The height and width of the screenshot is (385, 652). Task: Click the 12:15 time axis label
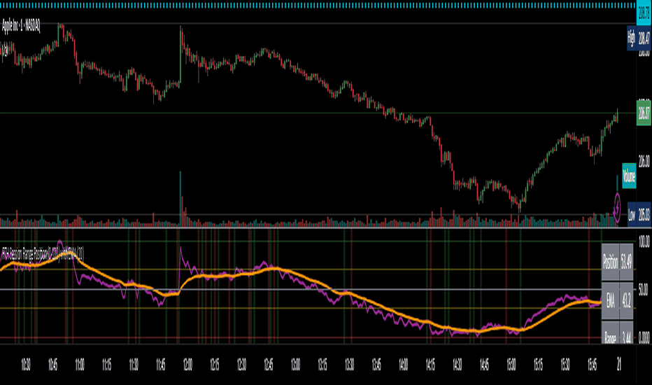click(x=215, y=365)
